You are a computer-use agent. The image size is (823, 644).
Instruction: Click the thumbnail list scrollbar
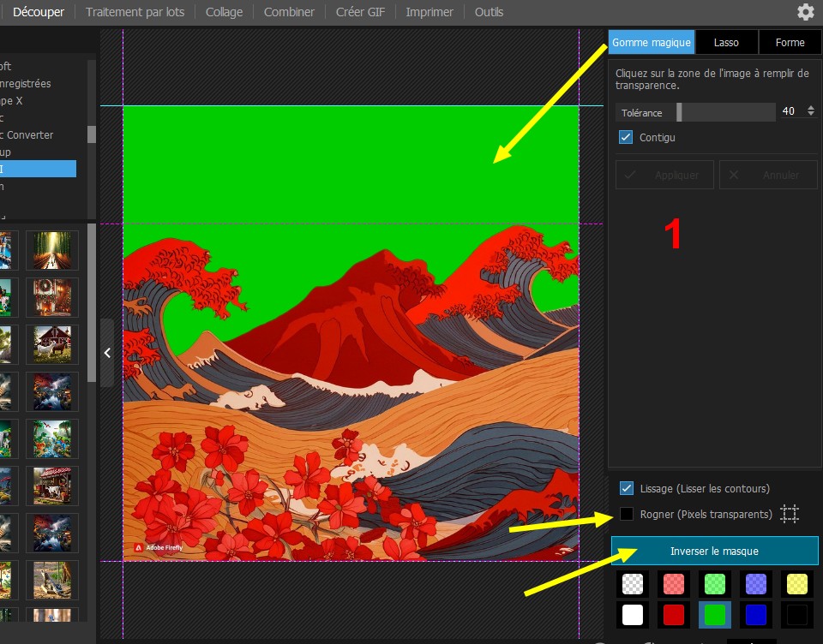point(92,303)
